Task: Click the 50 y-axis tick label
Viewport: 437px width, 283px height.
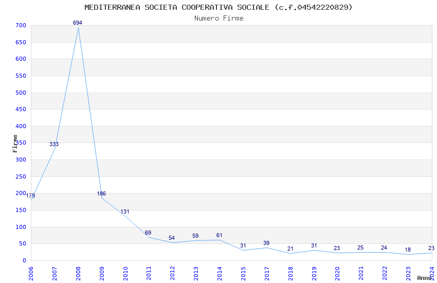Action: click(23, 244)
